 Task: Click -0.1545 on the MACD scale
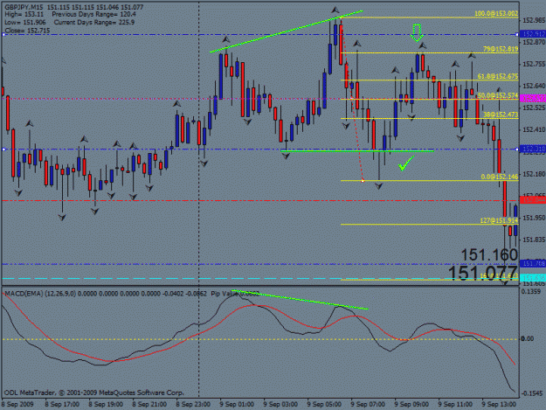click(x=531, y=393)
